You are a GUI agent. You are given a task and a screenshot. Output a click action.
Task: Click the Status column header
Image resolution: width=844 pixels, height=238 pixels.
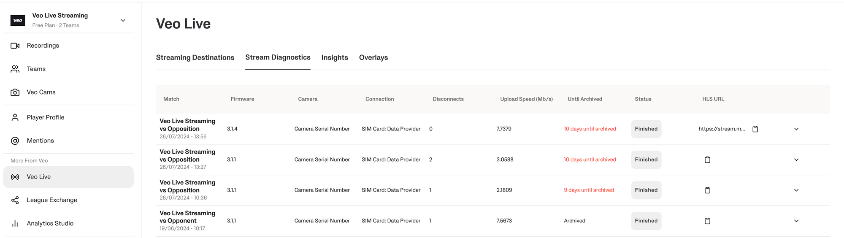tap(643, 99)
